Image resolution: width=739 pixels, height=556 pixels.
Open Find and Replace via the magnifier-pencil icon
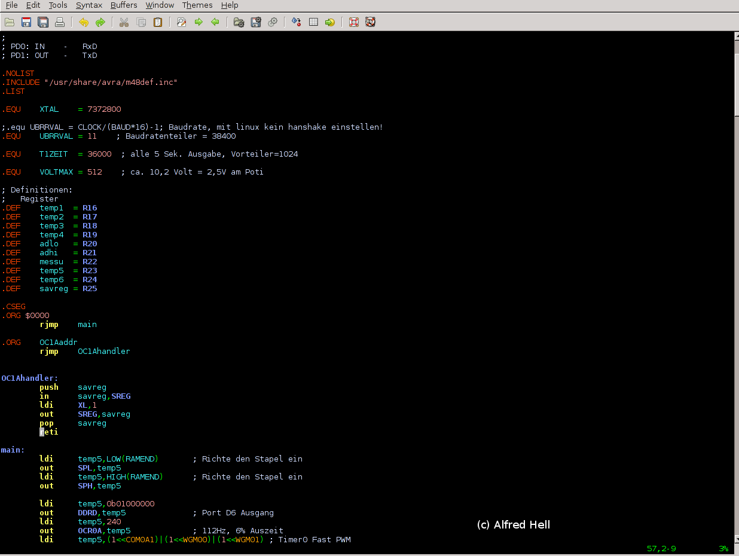[x=181, y=22]
